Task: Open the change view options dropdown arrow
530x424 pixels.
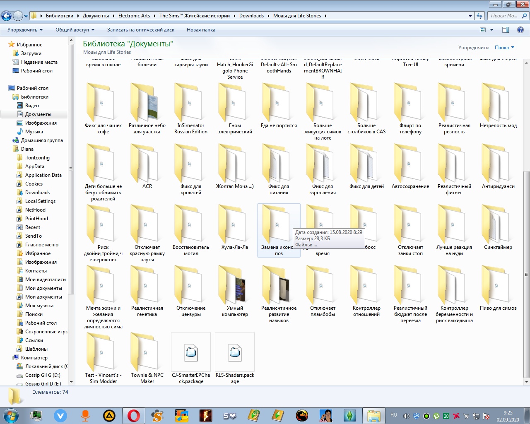Action: [491, 30]
